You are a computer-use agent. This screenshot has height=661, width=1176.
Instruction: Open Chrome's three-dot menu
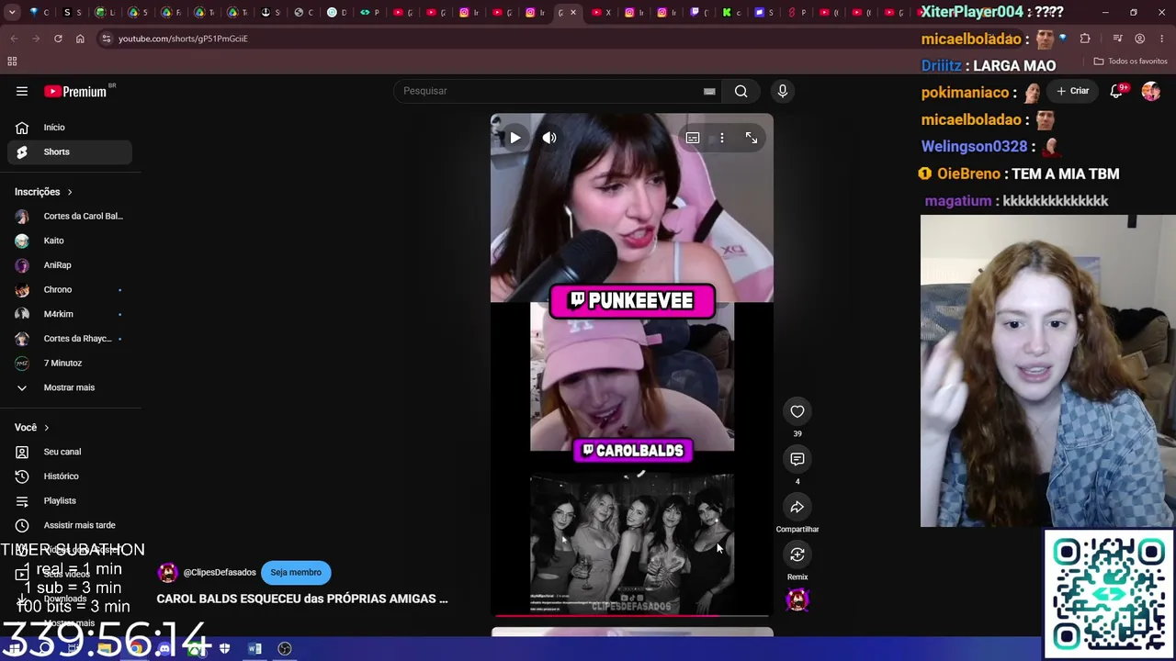click(1161, 39)
